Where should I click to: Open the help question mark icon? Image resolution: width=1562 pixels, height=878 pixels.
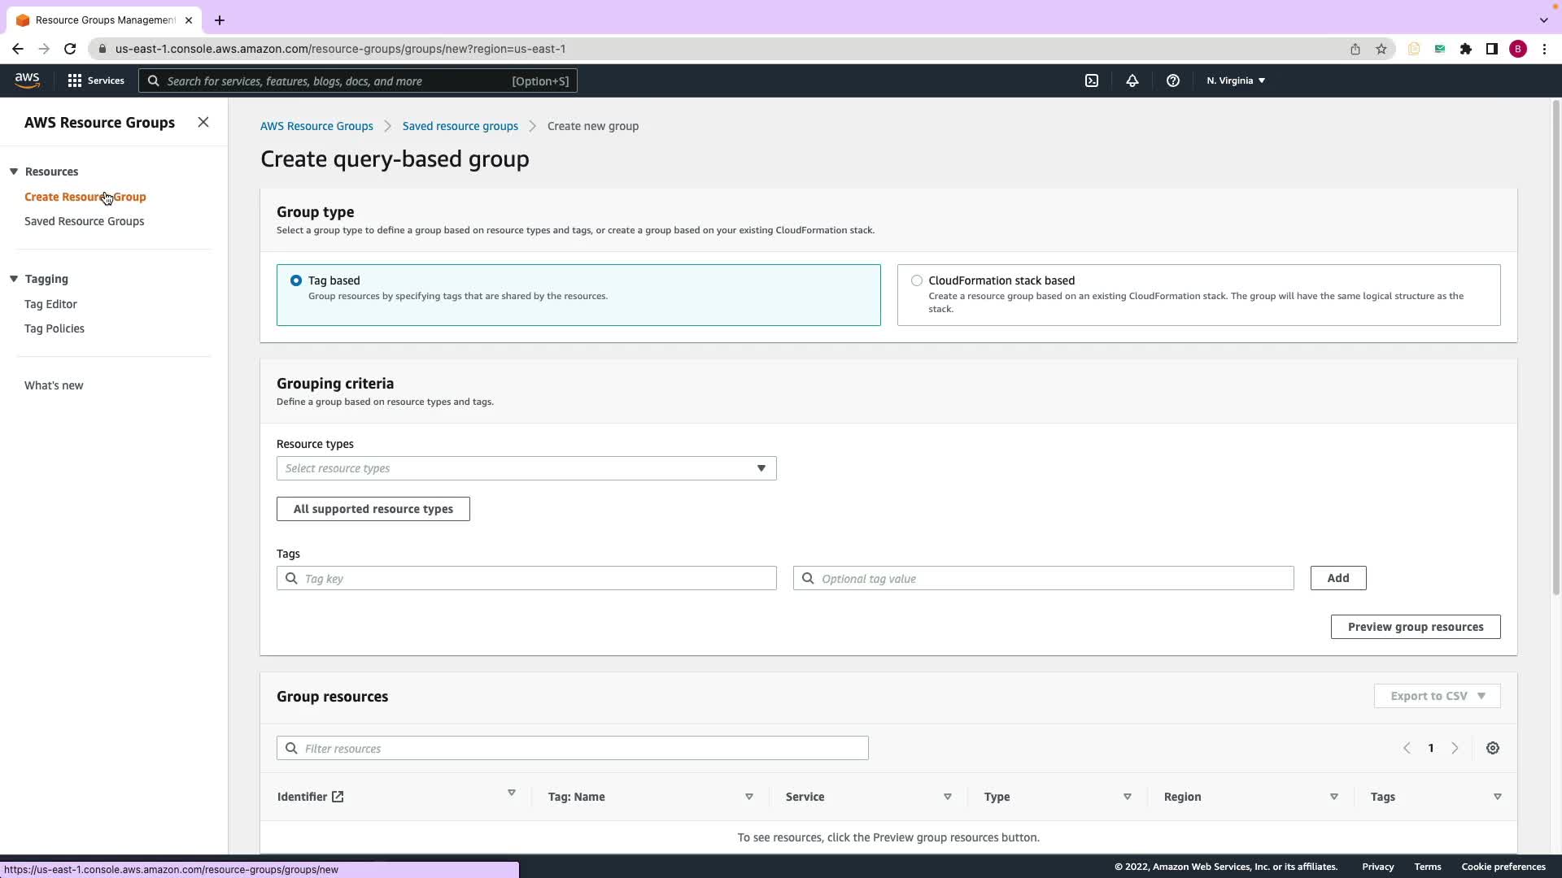pyautogui.click(x=1172, y=80)
